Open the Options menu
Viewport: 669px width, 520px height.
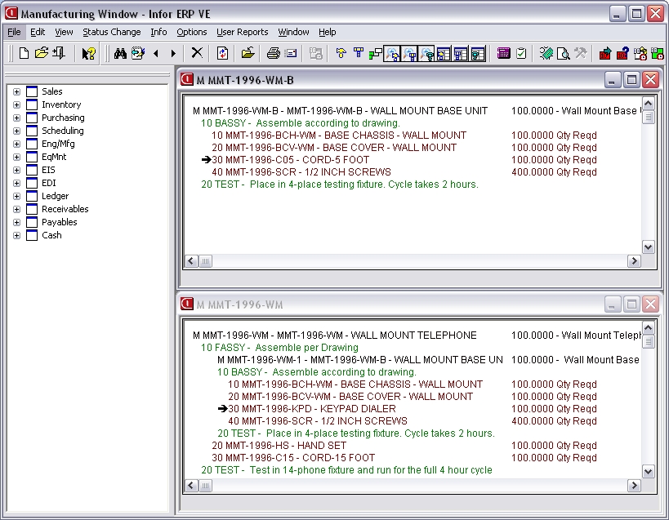point(192,32)
